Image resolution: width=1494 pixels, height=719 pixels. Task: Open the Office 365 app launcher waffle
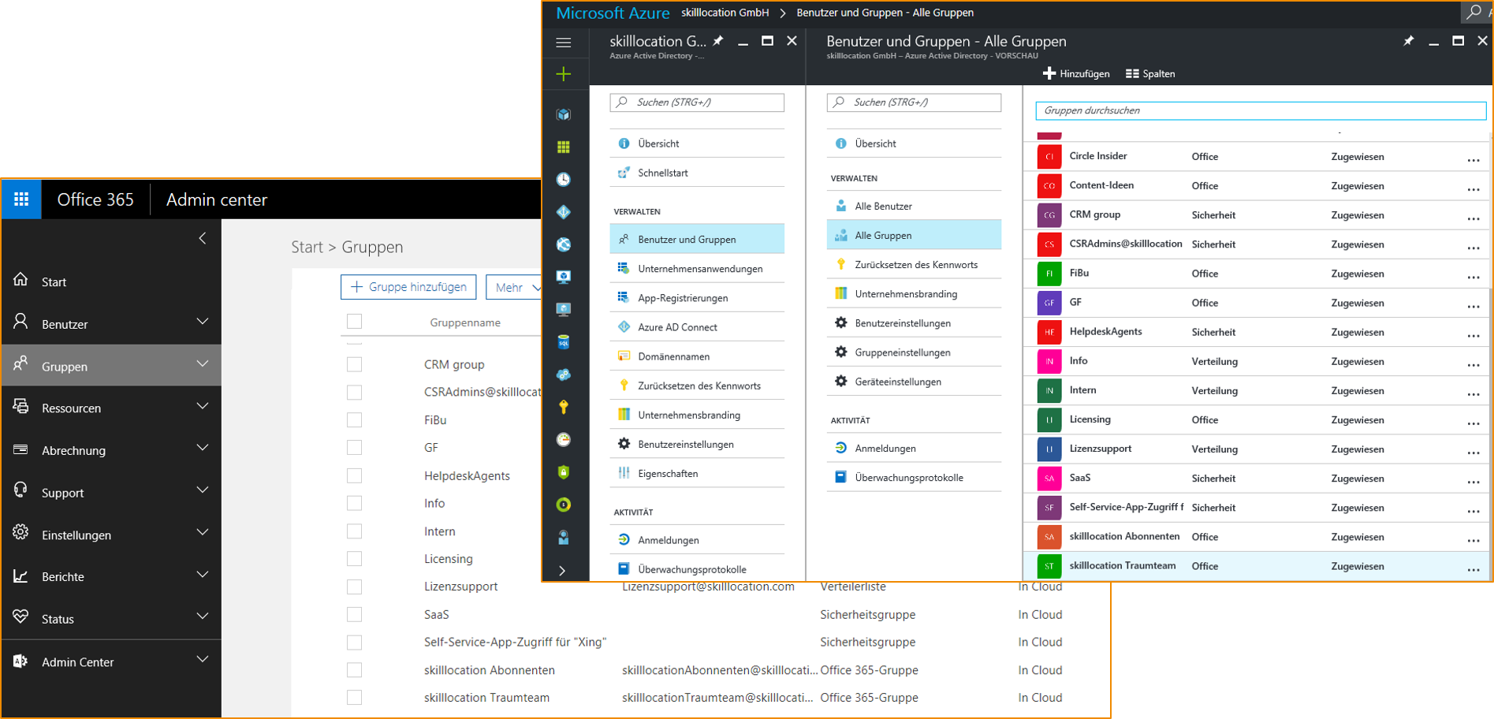pyautogui.click(x=21, y=199)
